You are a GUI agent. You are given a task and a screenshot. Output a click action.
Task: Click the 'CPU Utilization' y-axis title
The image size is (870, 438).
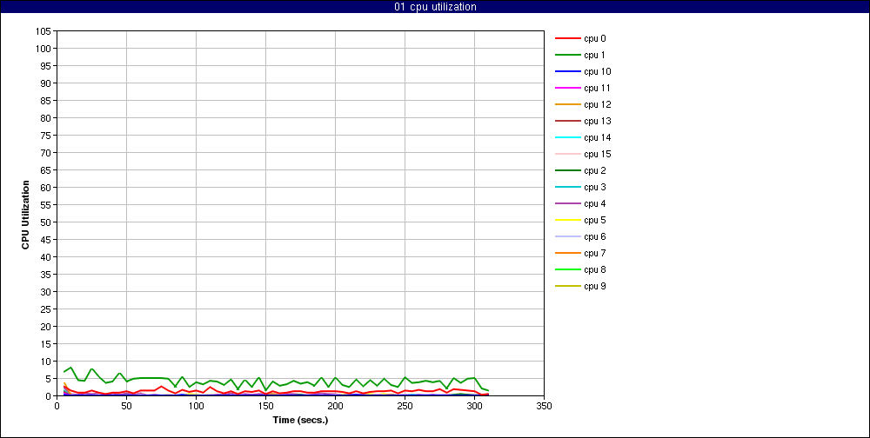[25, 214]
